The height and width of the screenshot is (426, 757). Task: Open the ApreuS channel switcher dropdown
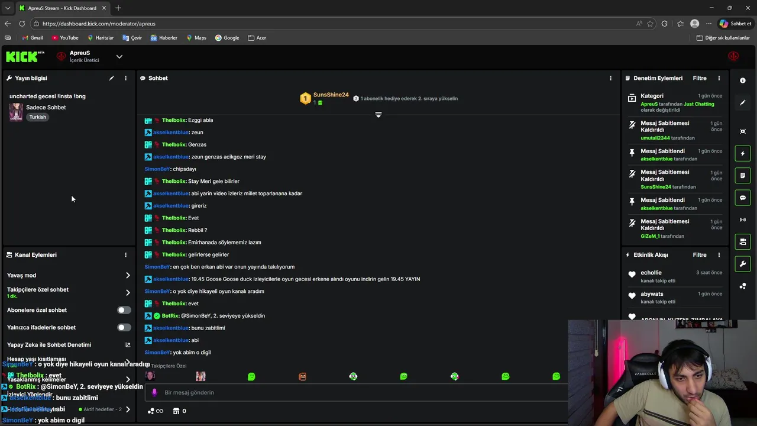(119, 57)
